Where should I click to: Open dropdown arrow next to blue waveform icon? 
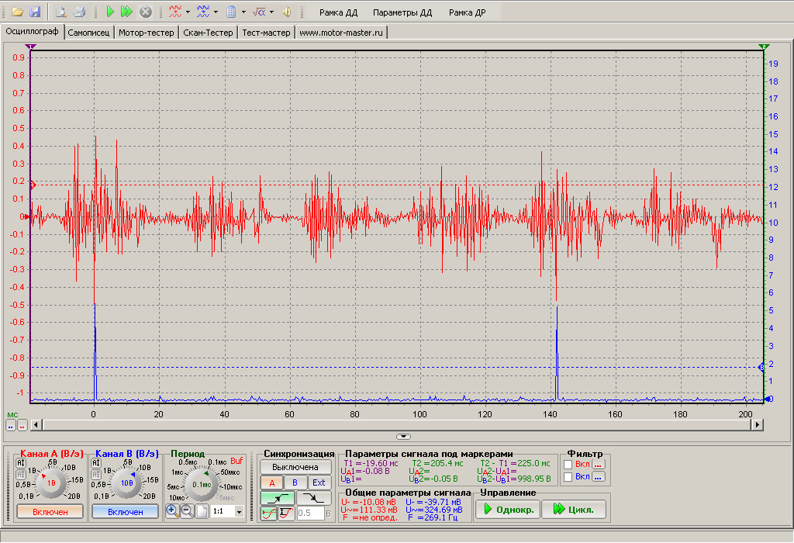(x=216, y=12)
